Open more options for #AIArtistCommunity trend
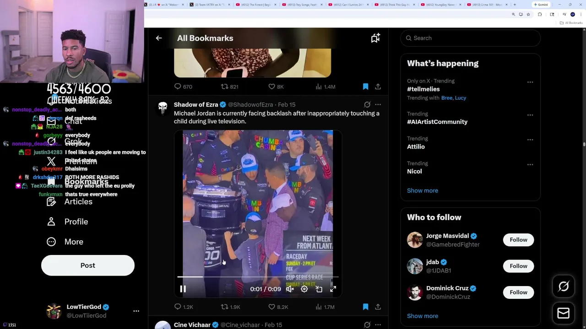Viewport: 586px width, 329px height. pyautogui.click(x=530, y=115)
